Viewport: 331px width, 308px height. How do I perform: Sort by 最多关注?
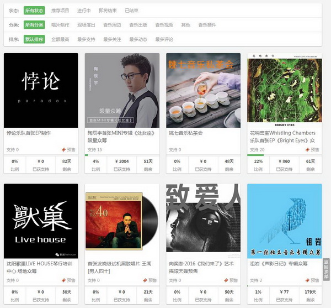point(112,39)
